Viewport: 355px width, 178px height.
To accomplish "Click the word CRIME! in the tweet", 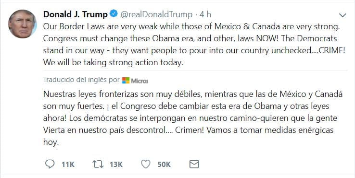I will (x=332, y=50).
